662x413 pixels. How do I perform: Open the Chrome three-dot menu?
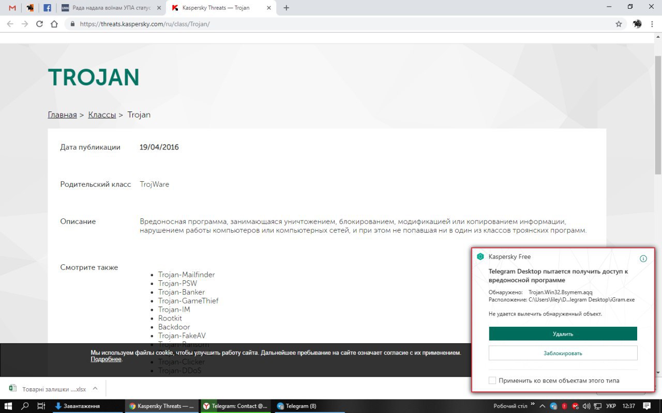pos(652,24)
